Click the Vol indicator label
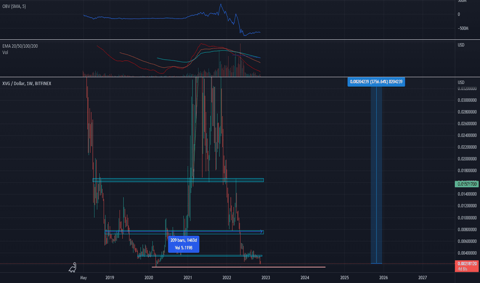 5,52
